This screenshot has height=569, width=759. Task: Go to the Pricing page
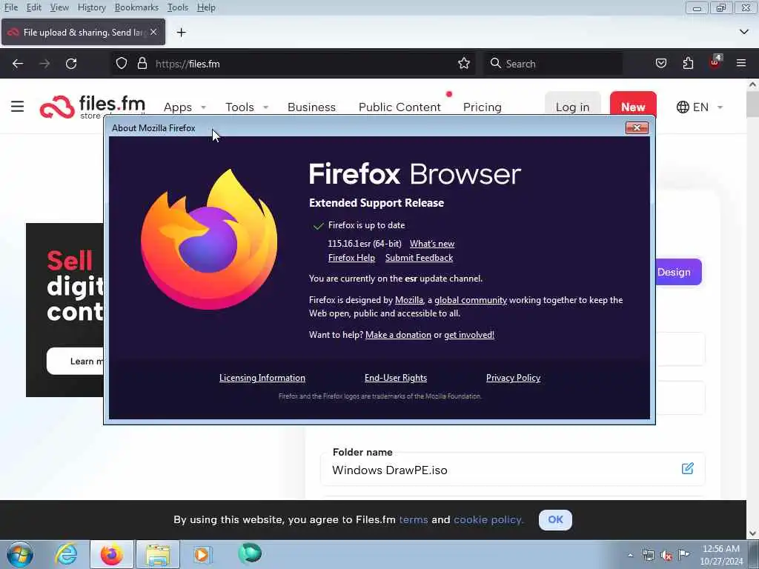click(482, 107)
